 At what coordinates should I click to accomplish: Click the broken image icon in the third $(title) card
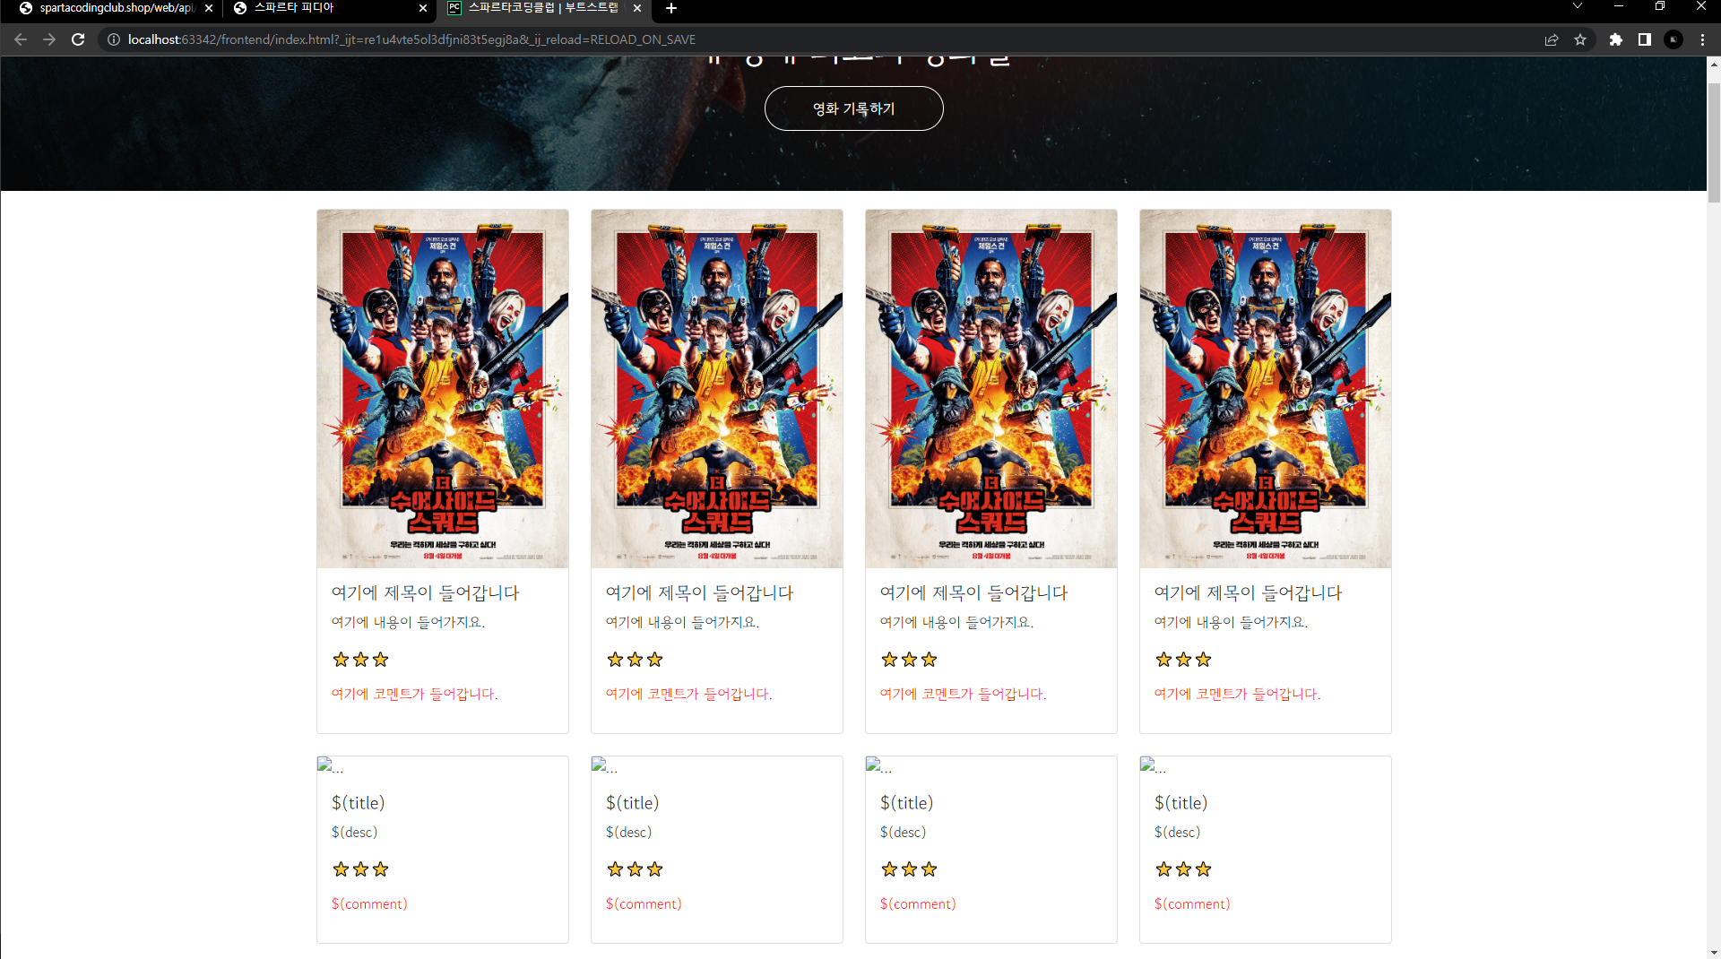click(x=873, y=765)
